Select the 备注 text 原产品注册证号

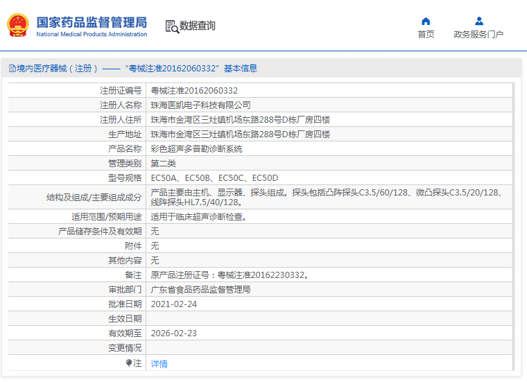coord(230,275)
